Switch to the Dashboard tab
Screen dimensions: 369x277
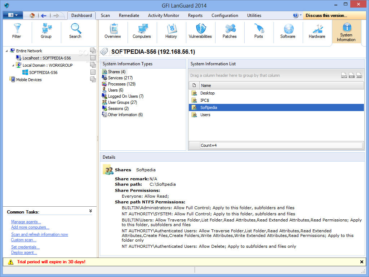(x=82, y=16)
